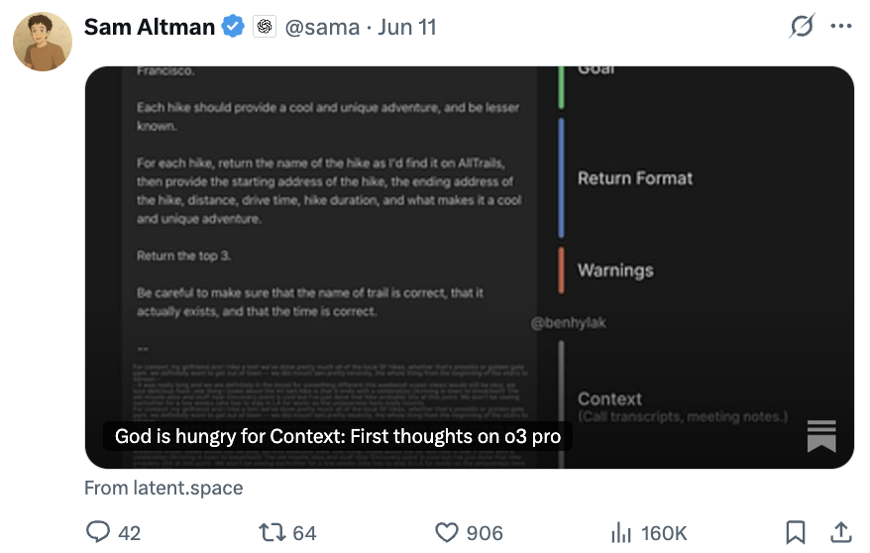
Task: Open the three-dot more options menu
Action: (841, 26)
